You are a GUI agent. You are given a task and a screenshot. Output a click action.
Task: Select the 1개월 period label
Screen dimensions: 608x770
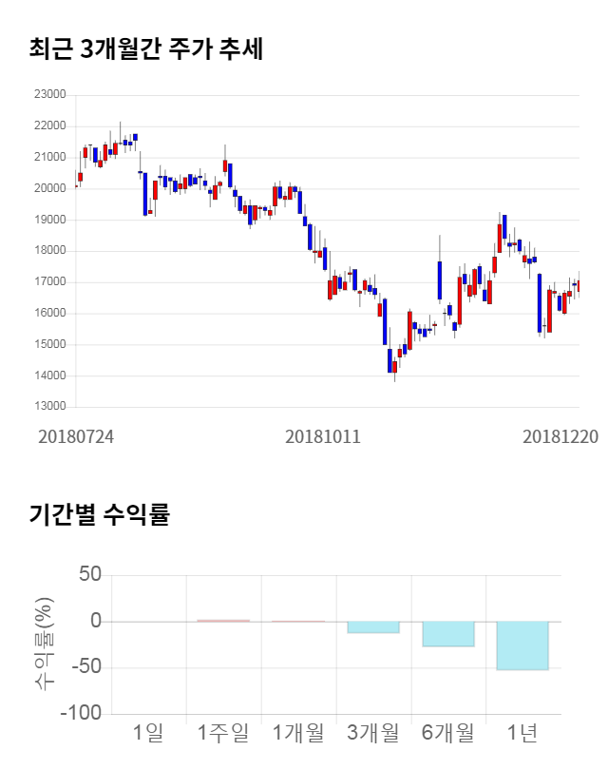[298, 733]
